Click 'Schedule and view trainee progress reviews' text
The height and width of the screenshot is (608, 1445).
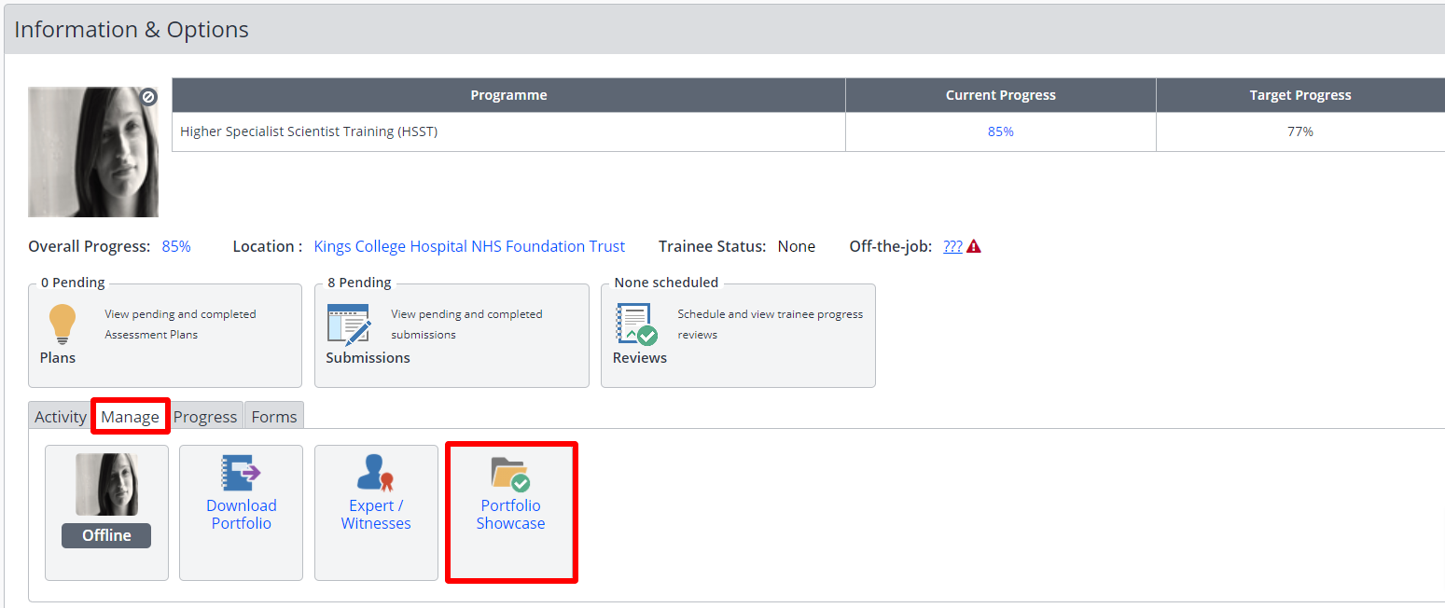[x=771, y=325]
